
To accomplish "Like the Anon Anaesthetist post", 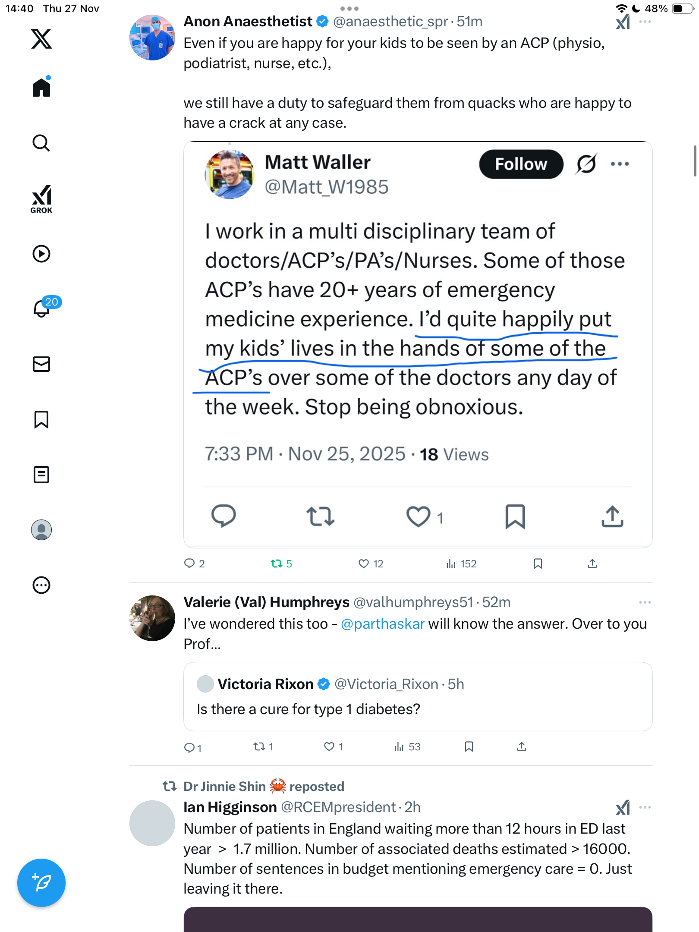I will click(x=364, y=564).
